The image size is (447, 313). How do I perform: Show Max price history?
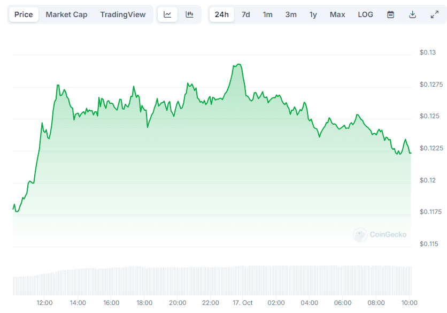tap(337, 14)
